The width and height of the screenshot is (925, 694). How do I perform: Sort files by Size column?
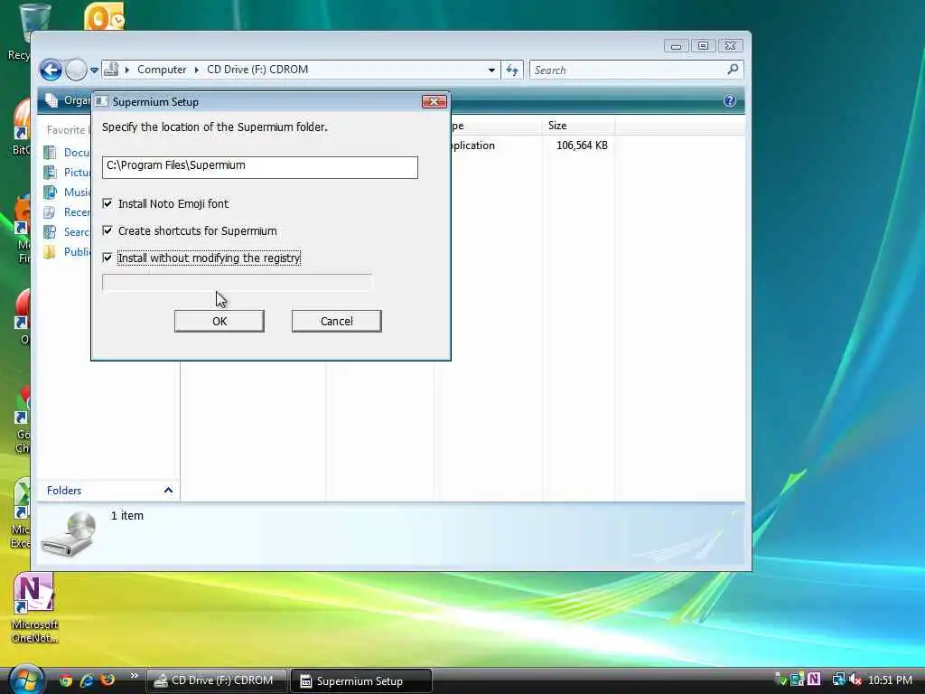tap(578, 125)
